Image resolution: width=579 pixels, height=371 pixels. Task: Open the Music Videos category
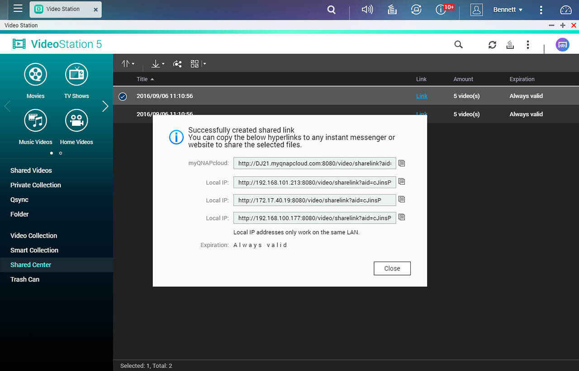[35, 127]
